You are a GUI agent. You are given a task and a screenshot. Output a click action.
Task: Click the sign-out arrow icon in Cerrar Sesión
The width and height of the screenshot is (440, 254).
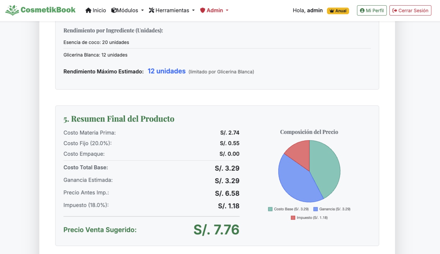[394, 11]
